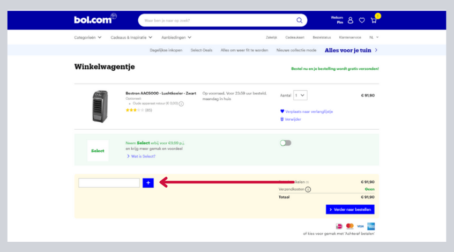
Task: Enable the Select membership toggle
Action: 286,143
